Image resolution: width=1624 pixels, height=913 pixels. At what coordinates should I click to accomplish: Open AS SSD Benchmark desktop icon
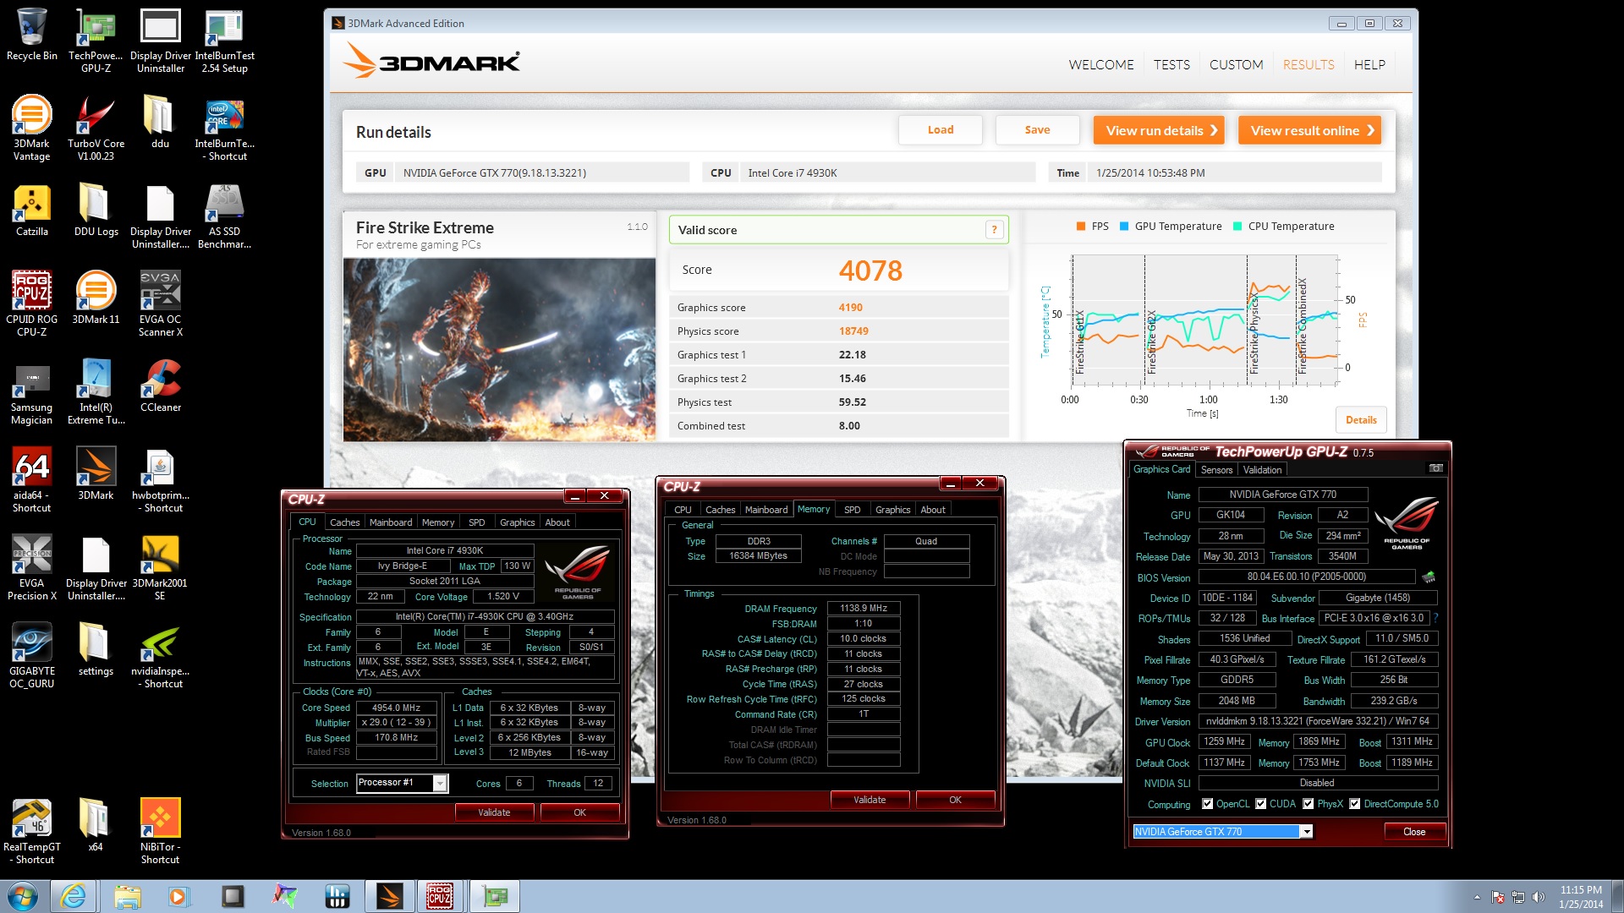[224, 216]
